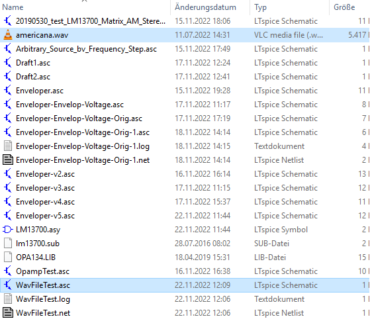Click the icon of Enveloper-Envelop-Voltage-Orig.asc
The image size is (370, 321).
click(7, 118)
